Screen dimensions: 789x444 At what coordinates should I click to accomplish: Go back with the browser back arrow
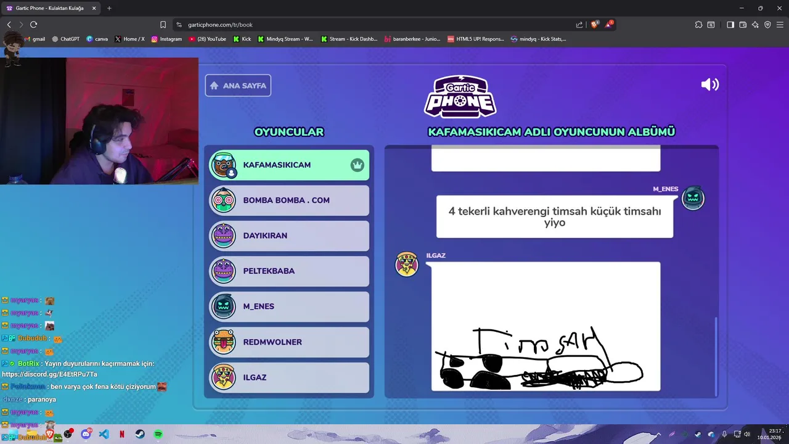tap(9, 25)
